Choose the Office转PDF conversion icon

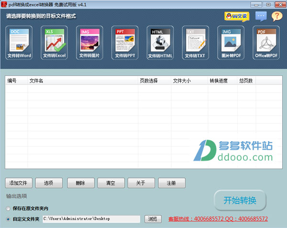pos(266,43)
